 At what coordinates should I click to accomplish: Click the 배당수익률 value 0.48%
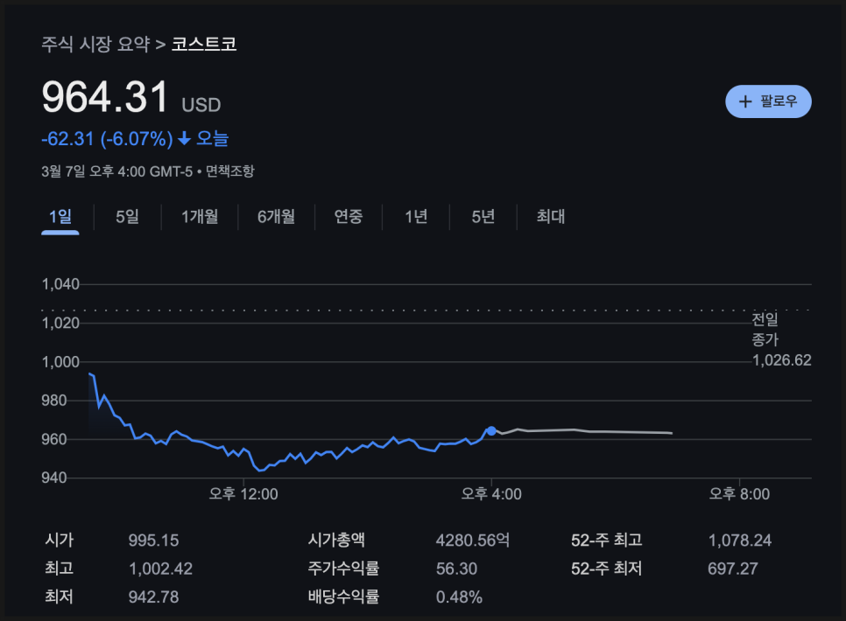(459, 597)
